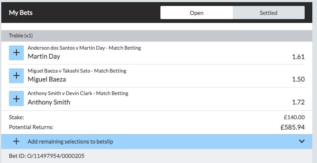Expand the remaining selections chevron arrow
The height and width of the screenshot is (163, 317).
coord(302,141)
